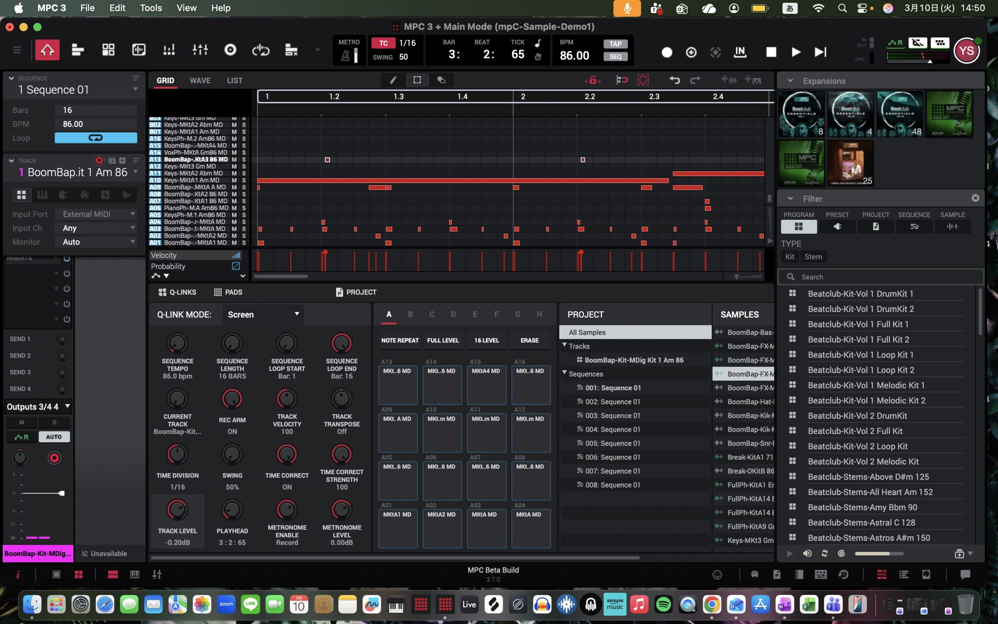Select the eraser tool in grid editor
This screenshot has height=624, width=998.
coord(441,80)
